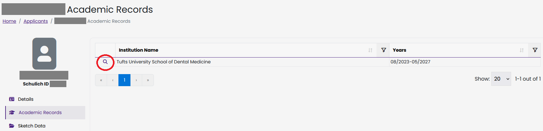Open the Home breadcrumb link
This screenshot has height=131, width=543.
pyautogui.click(x=9, y=21)
